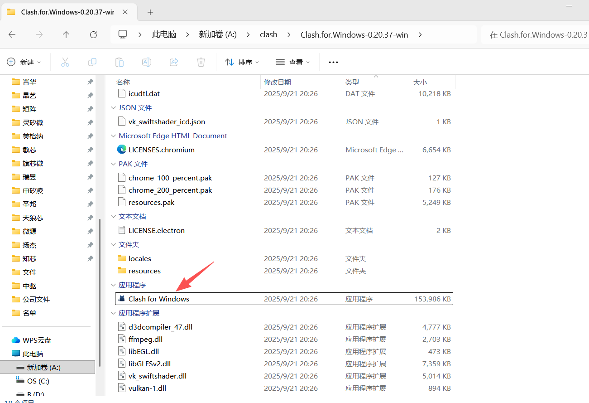Click the Share icon in toolbar
This screenshot has width=589, height=403.
[x=174, y=62]
